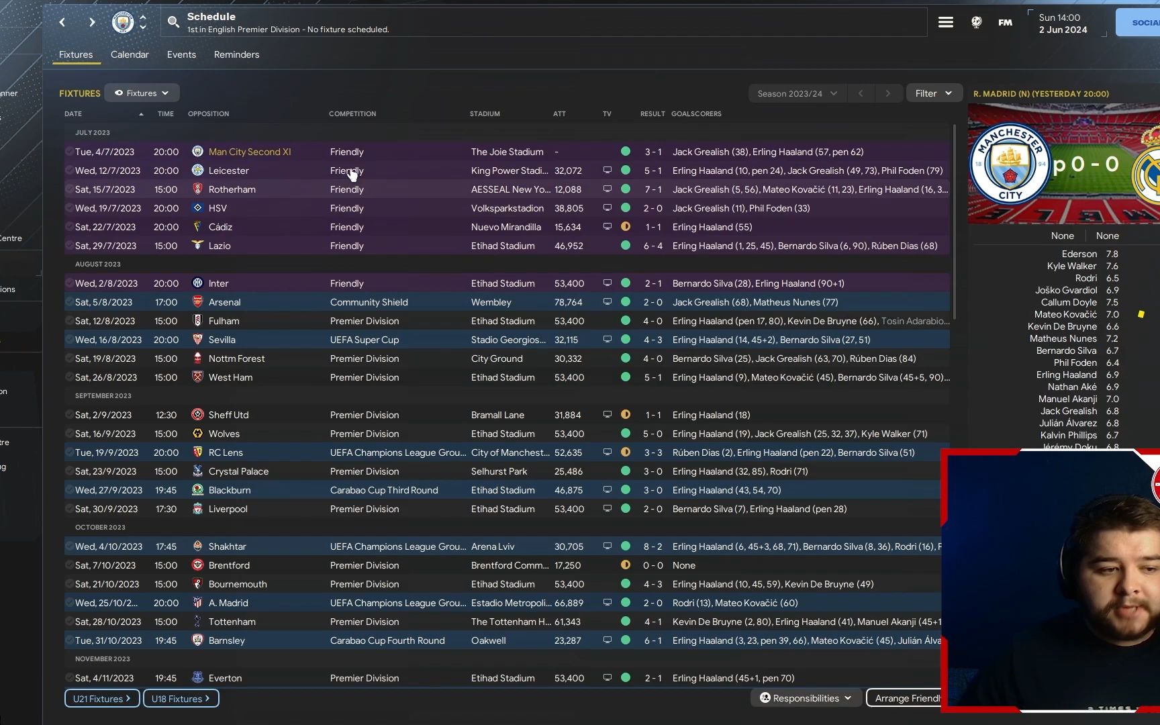Open the hamburger menu icon
Screen dimensions: 1160x725
pyautogui.click(x=946, y=22)
